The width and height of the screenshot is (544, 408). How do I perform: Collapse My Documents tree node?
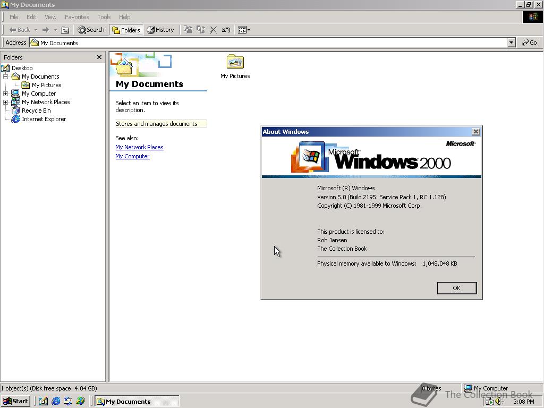(x=5, y=76)
